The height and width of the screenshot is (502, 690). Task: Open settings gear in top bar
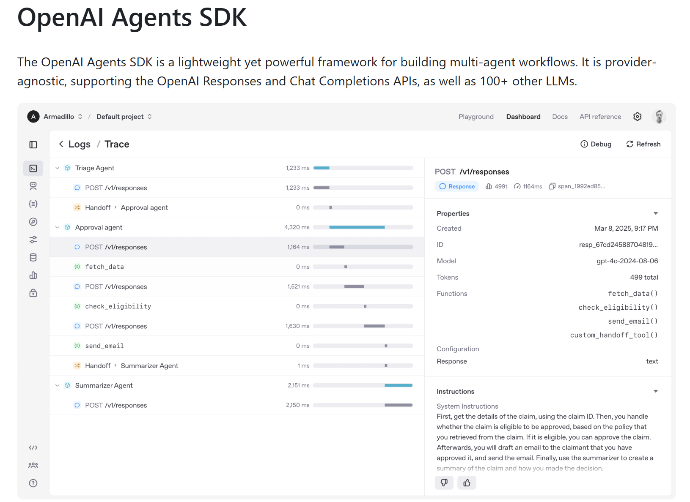pyautogui.click(x=637, y=117)
